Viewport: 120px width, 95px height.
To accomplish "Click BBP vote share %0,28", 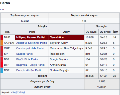I will coord(103,59).
